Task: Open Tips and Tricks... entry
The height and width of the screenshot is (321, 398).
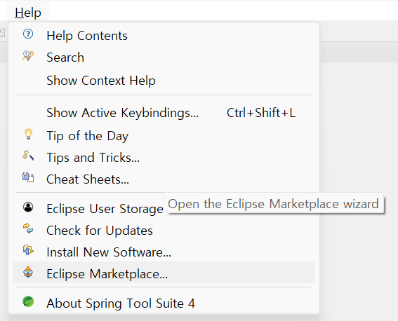Action: (164, 158)
